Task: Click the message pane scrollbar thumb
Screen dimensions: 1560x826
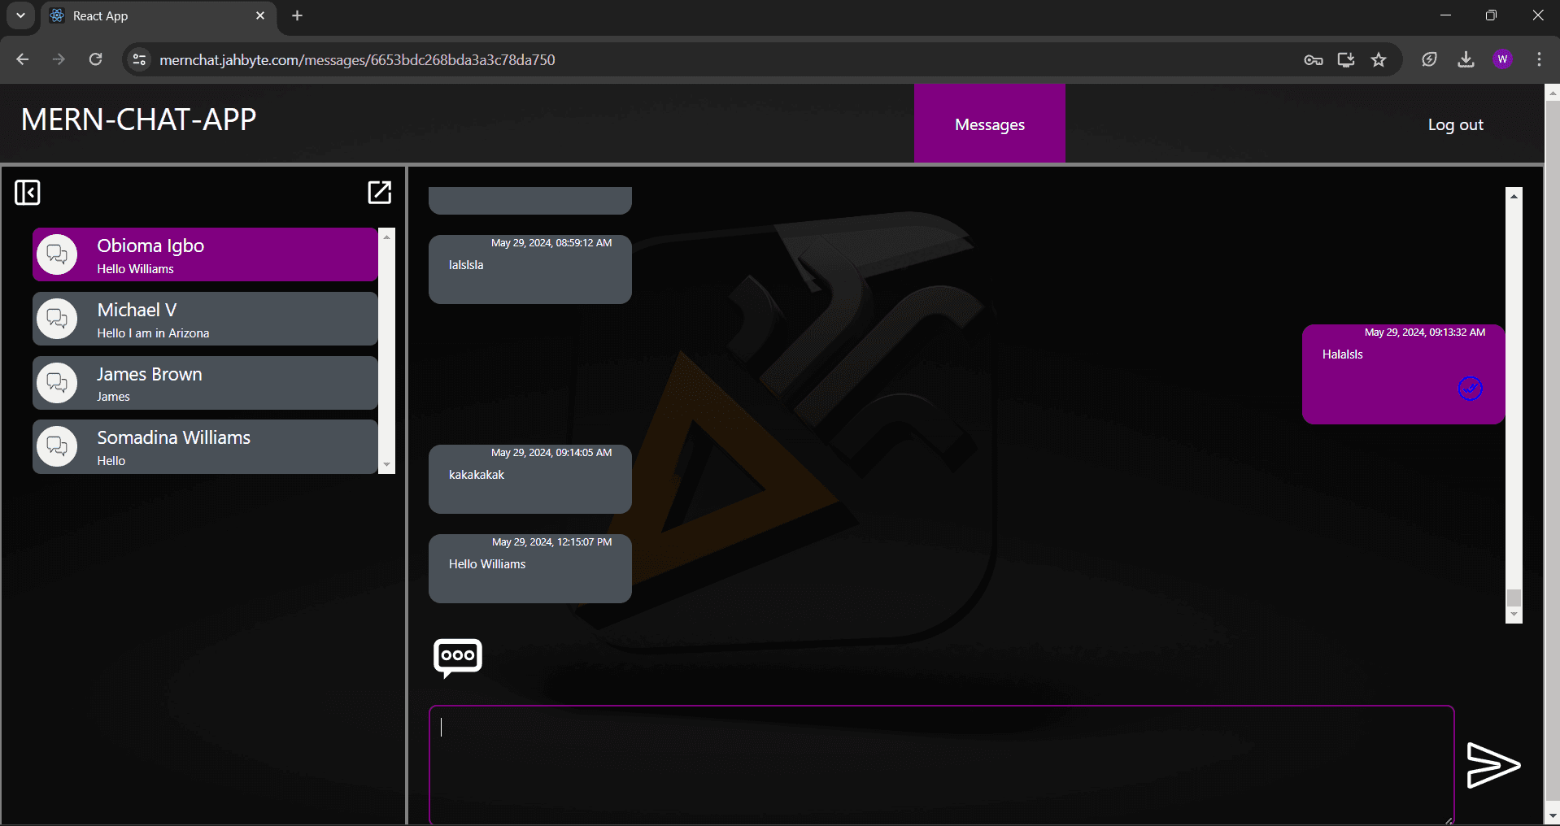Action: pos(1514,598)
